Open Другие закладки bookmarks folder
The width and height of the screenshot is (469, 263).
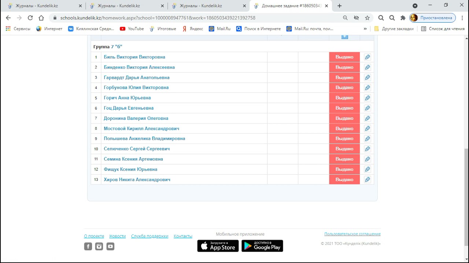(x=394, y=29)
